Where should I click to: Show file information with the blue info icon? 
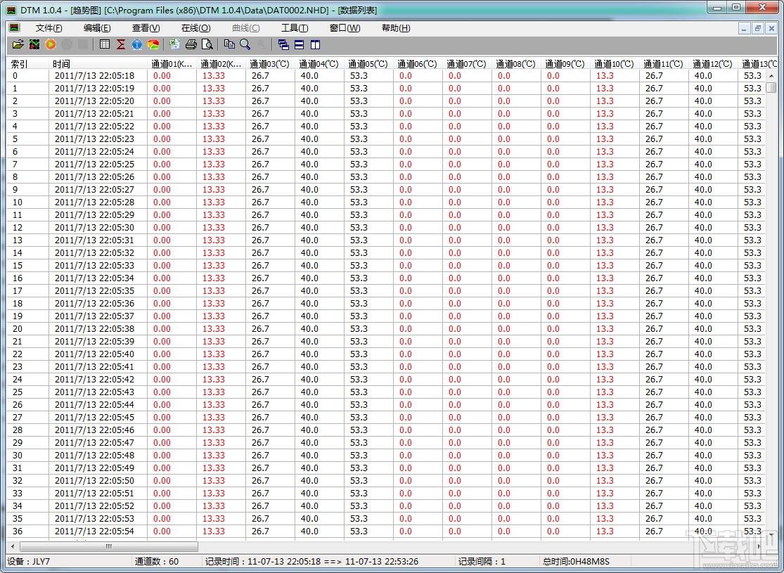tap(137, 44)
